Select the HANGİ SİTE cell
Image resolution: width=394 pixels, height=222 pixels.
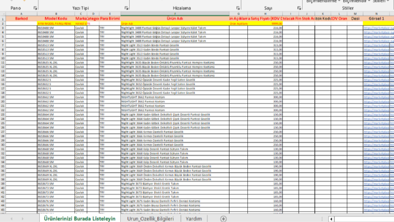(81, 24)
